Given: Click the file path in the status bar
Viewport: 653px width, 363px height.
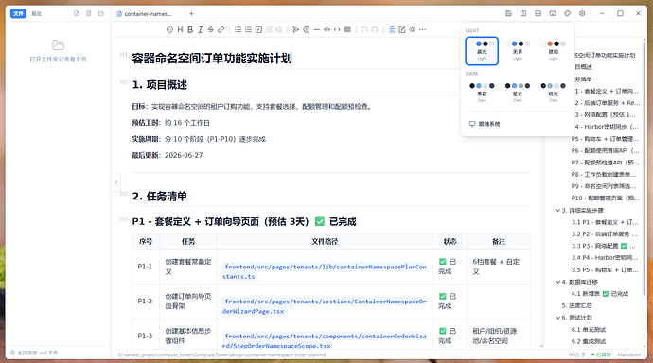Looking at the screenshot, I should point(221,355).
